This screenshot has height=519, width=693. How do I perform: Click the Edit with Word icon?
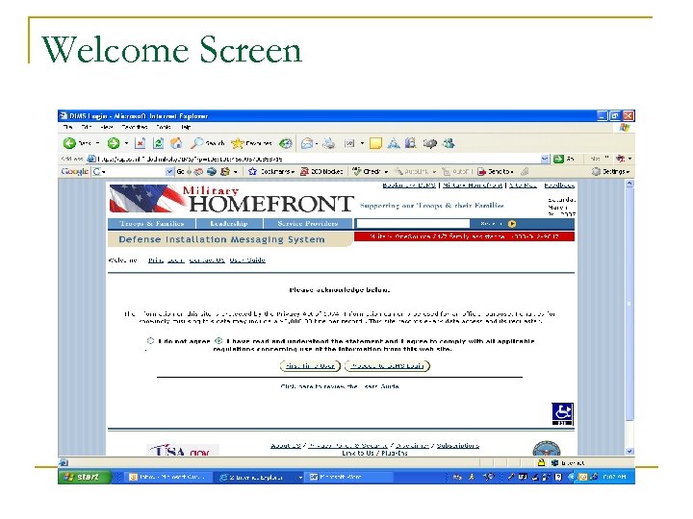349,143
